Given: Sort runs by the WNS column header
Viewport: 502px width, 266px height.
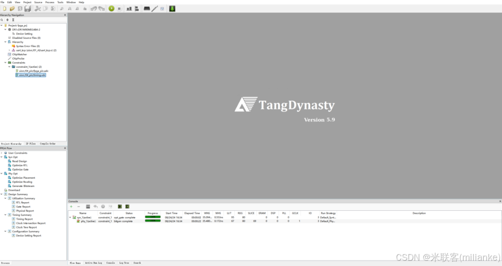Looking at the screenshot, I should 207,213.
